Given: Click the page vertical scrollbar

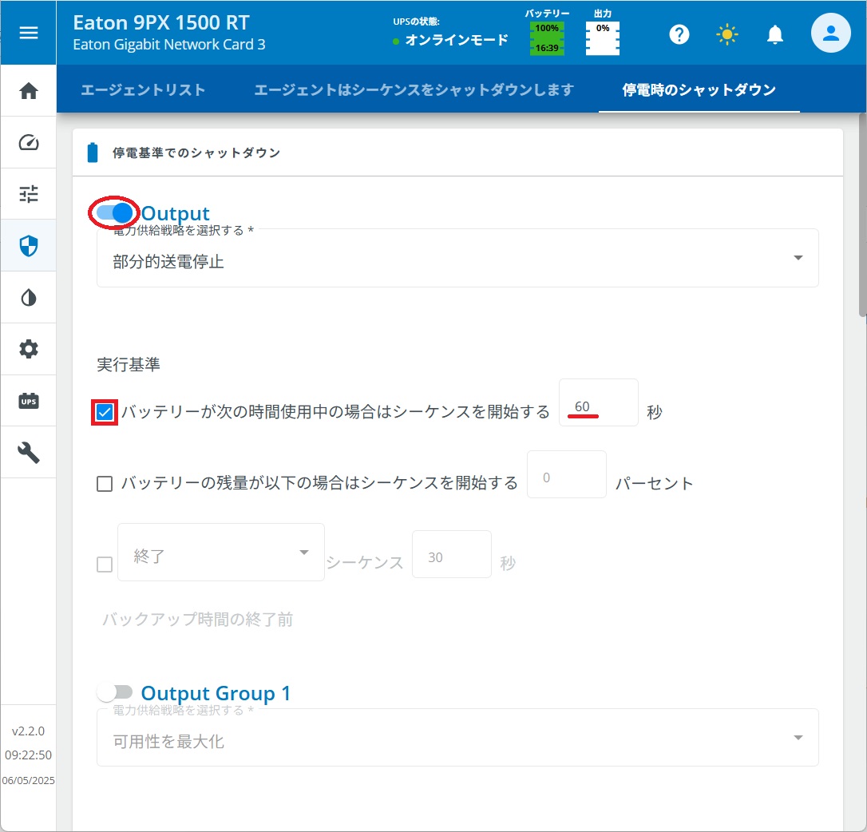Looking at the screenshot, I should (862, 216).
